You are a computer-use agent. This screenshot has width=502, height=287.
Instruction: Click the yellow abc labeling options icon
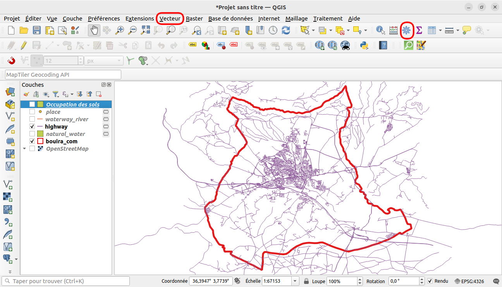tap(193, 45)
